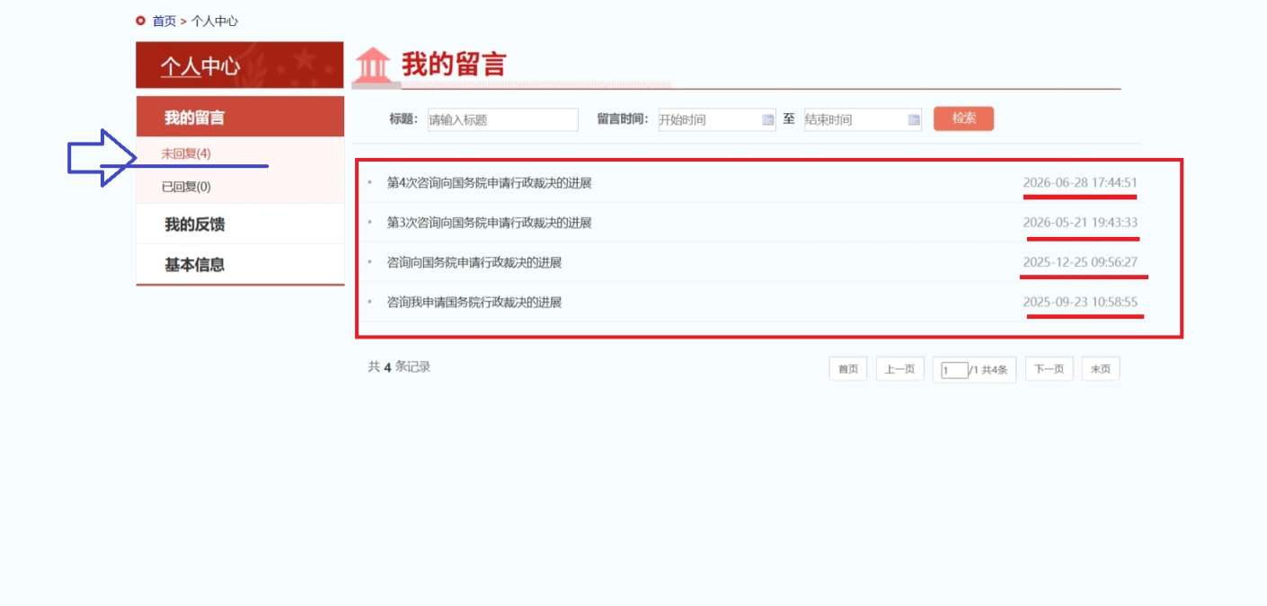Image resolution: width=1267 pixels, height=606 pixels.
Task: Open message 咨询向国务院申请行政裁决的进展 from 2025-12-25
Action: click(474, 262)
